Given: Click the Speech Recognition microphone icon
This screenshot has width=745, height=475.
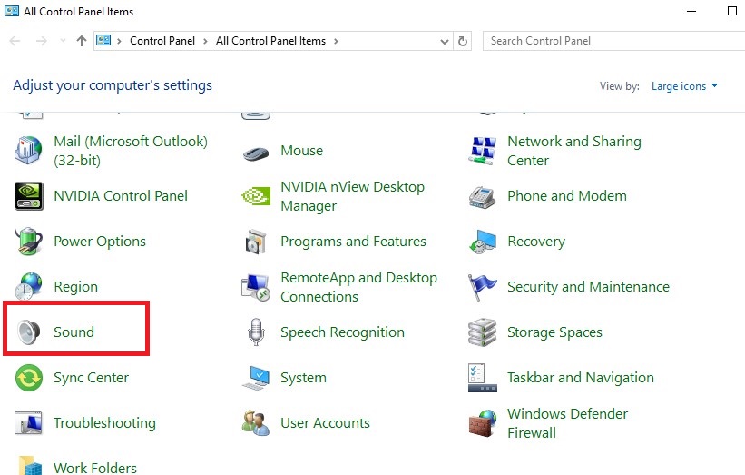Looking at the screenshot, I should pyautogui.click(x=256, y=332).
